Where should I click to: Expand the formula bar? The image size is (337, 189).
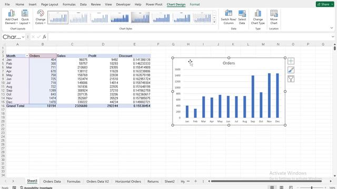pyautogui.click(x=333, y=37)
